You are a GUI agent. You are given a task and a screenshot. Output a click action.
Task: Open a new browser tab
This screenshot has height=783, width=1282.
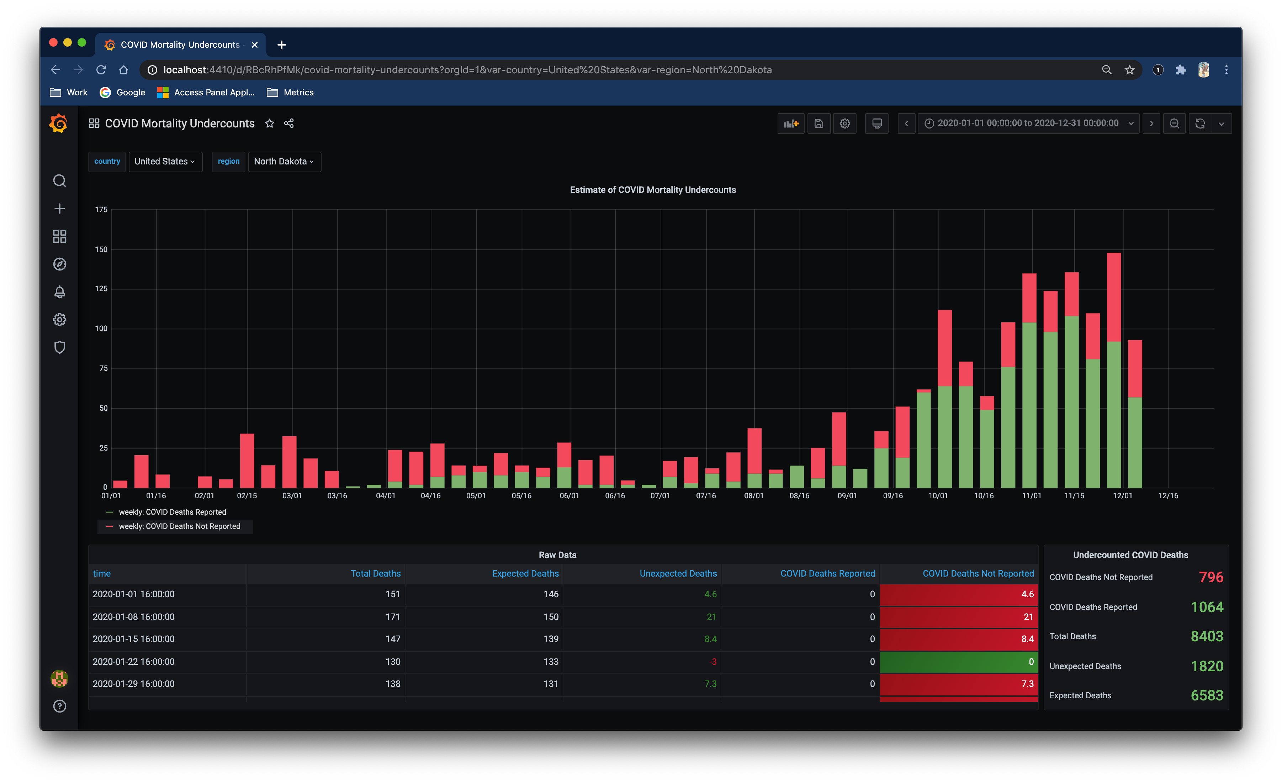click(281, 45)
